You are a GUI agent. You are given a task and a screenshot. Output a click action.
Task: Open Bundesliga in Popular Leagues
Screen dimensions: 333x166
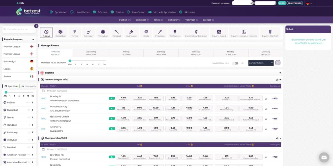coord(19,62)
